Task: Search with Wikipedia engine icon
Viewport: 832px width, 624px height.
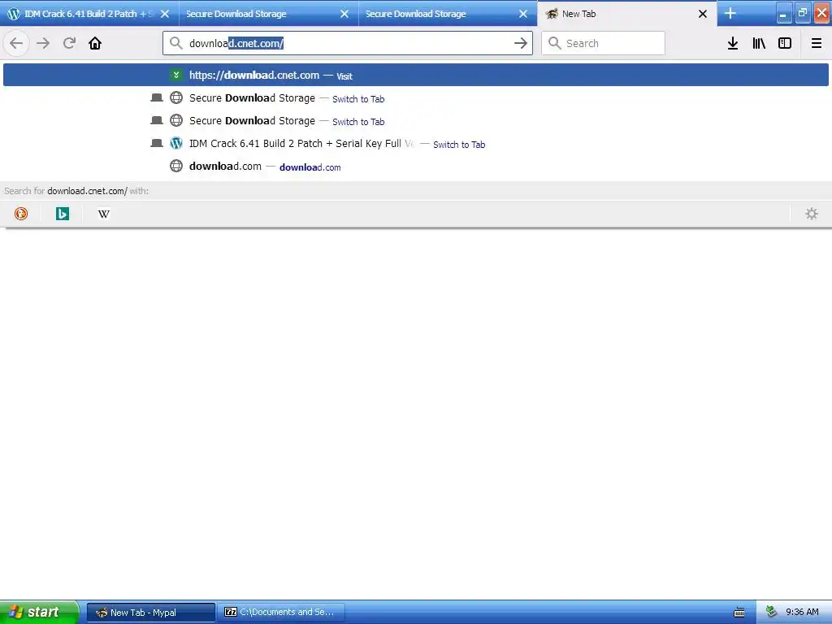Action: (x=104, y=214)
